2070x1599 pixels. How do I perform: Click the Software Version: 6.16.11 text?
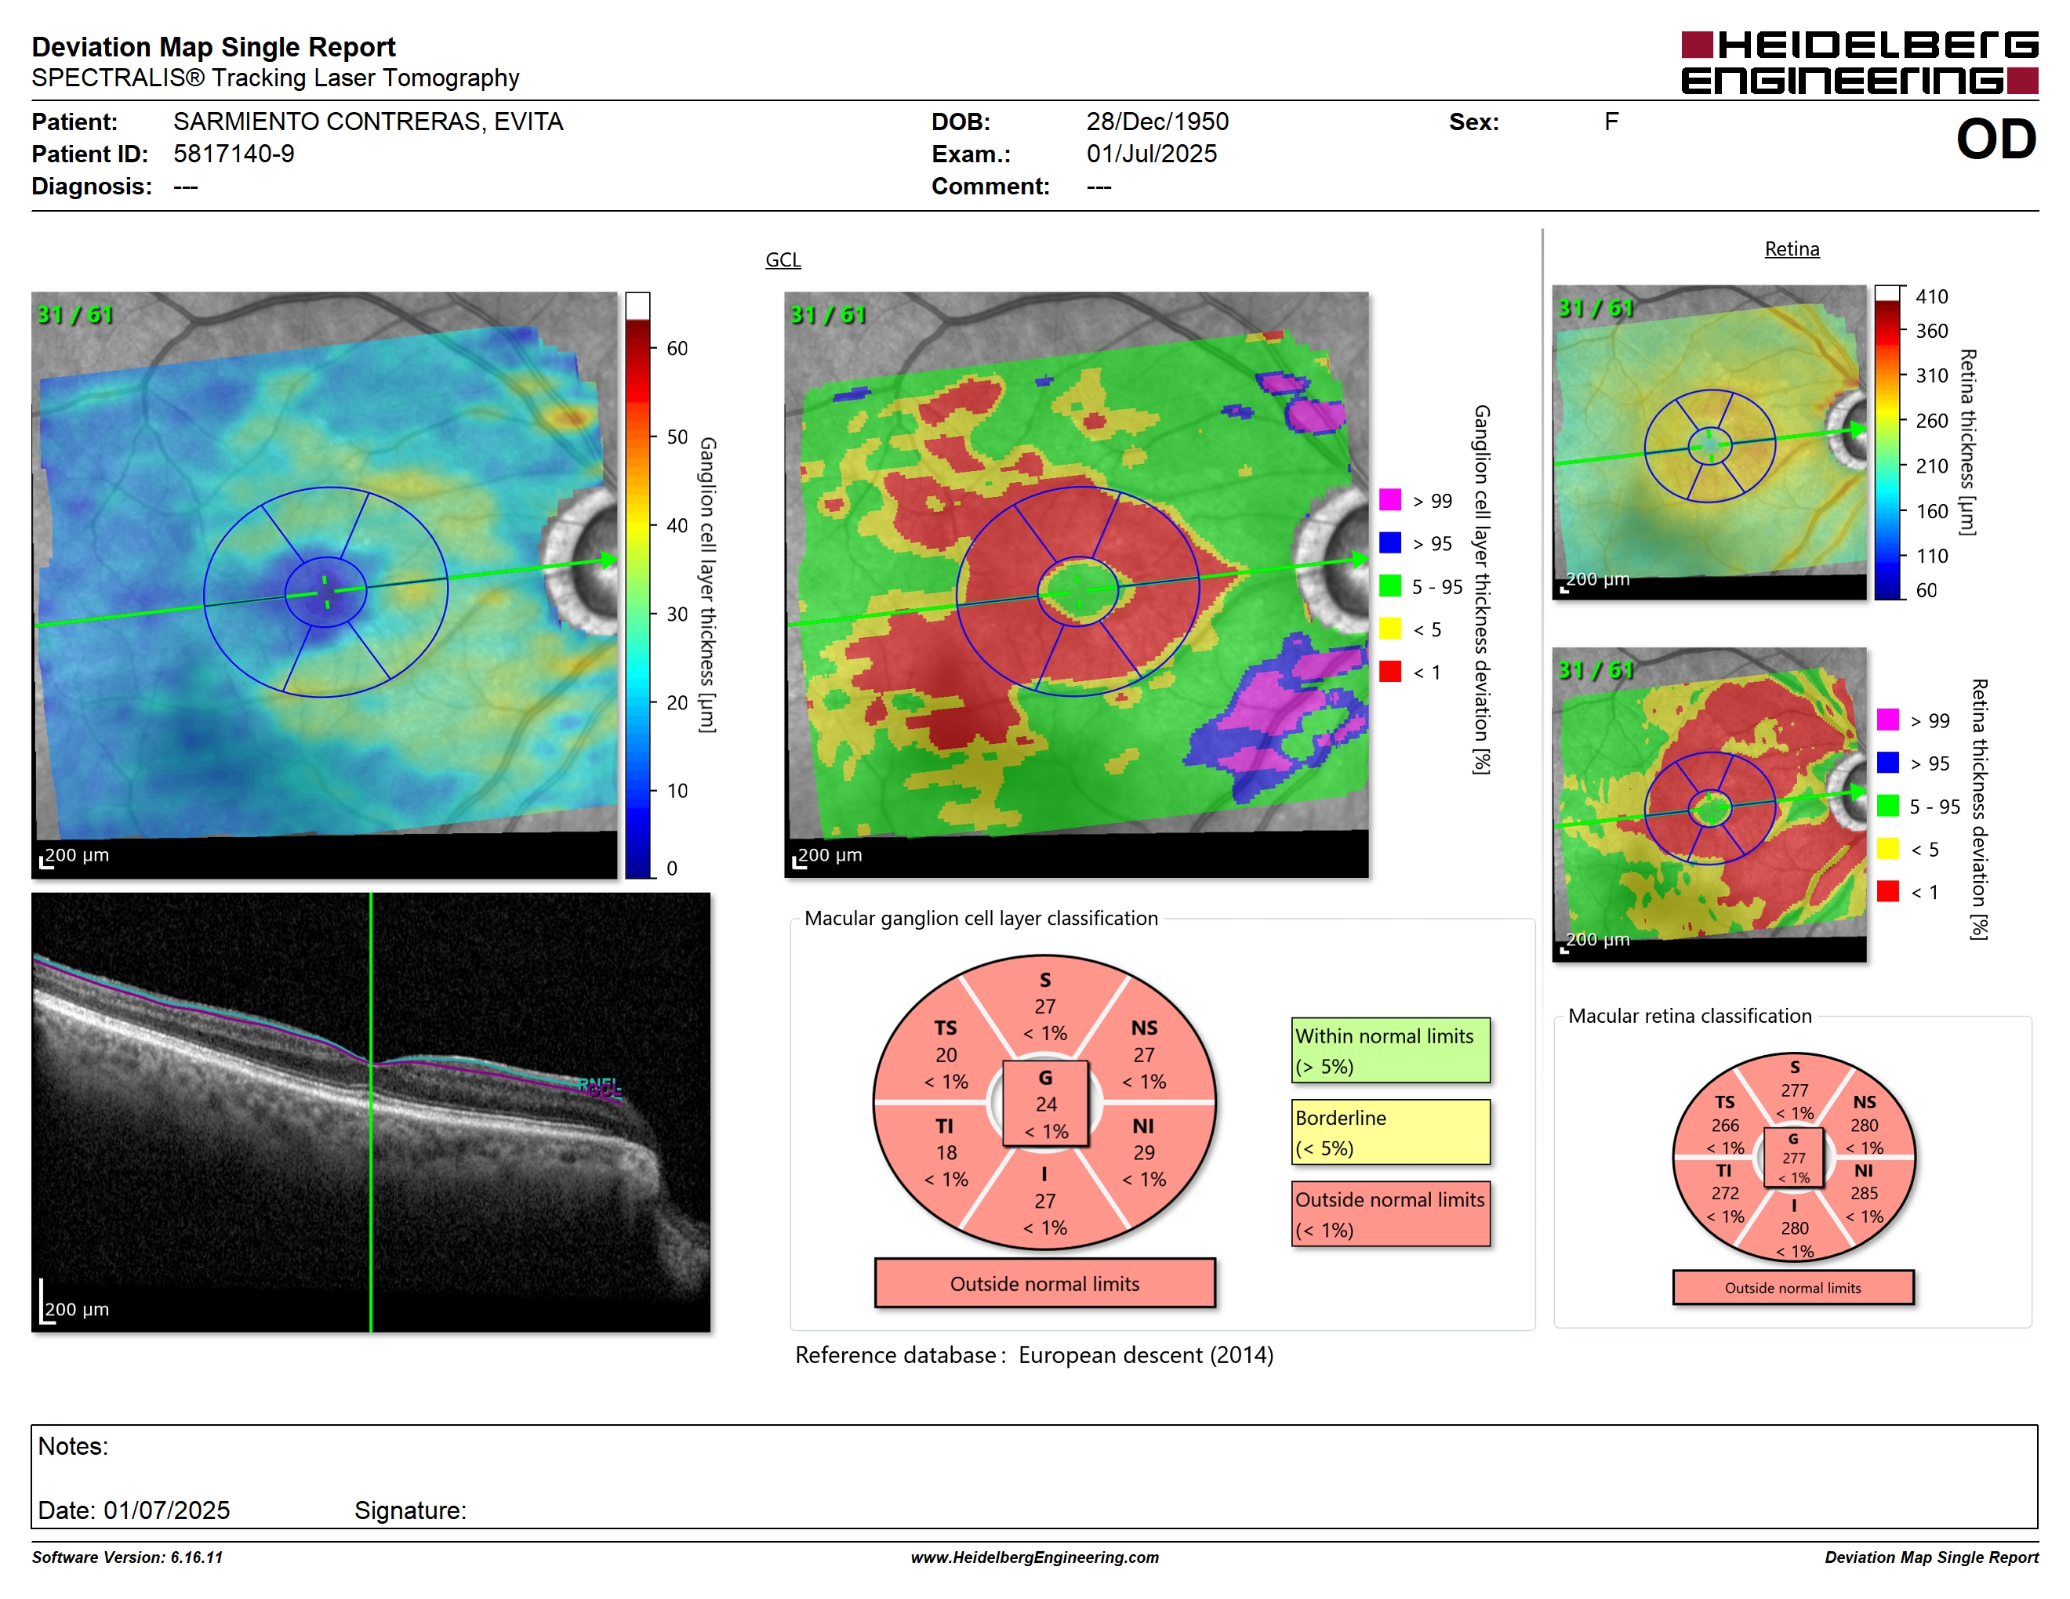click(127, 1557)
